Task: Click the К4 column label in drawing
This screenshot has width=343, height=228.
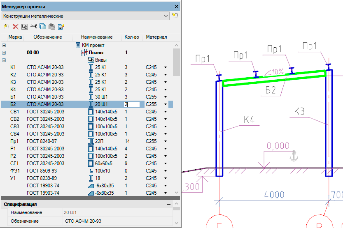Action: tap(249, 120)
